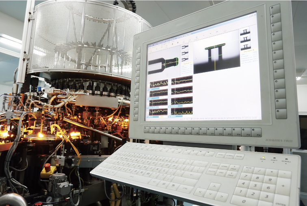This screenshot has width=307, height=206.
Task: Click the second small part icon beside left image
Action: [x=185, y=53]
